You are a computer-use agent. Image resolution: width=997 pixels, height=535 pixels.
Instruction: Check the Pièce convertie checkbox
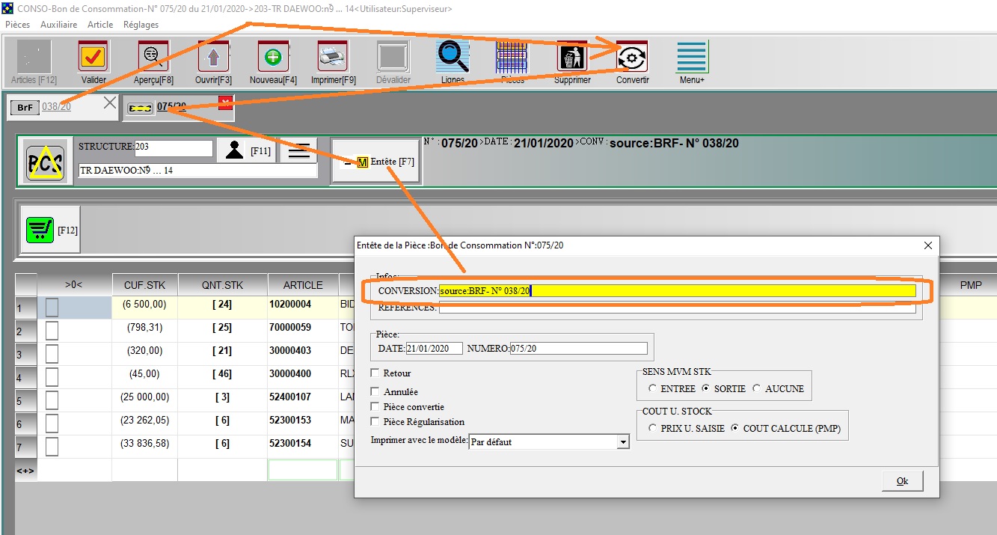[375, 406]
